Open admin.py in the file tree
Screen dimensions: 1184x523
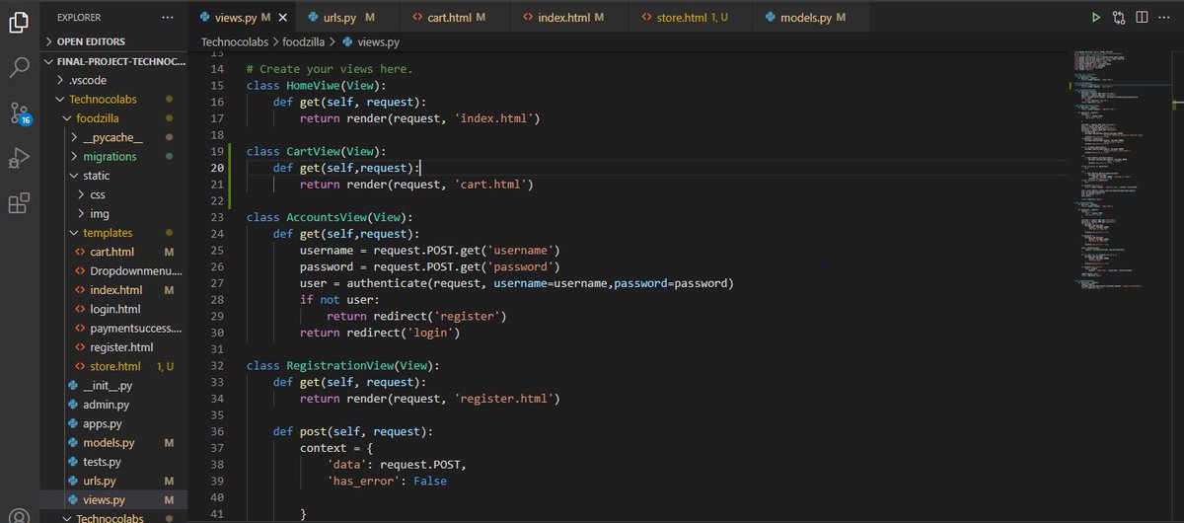tap(113, 405)
